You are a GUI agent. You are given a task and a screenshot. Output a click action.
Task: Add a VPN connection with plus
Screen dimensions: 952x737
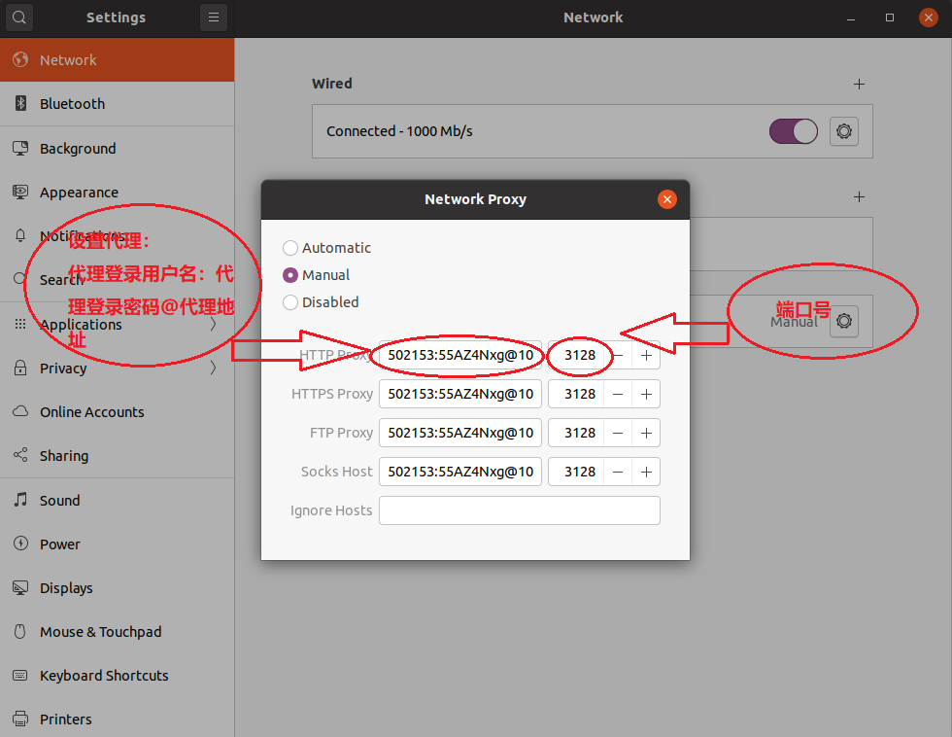859,196
